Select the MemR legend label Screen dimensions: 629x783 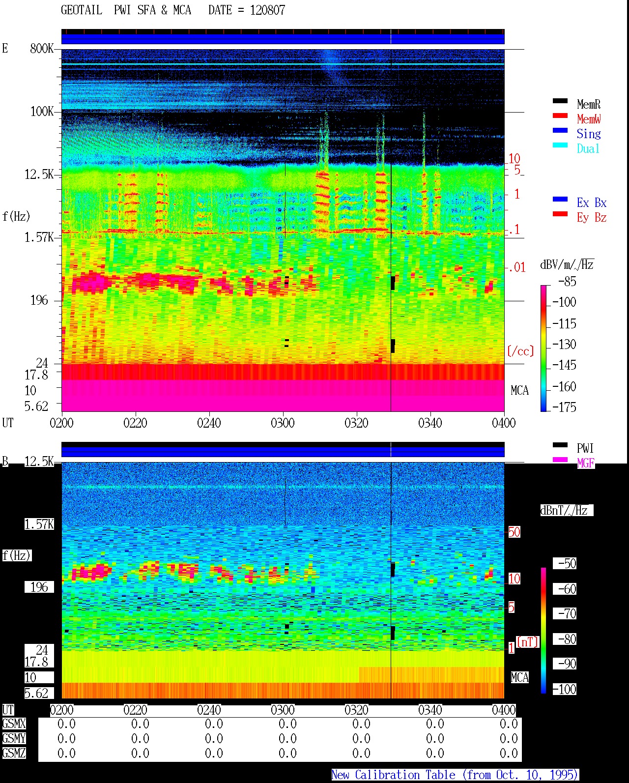[x=589, y=104]
